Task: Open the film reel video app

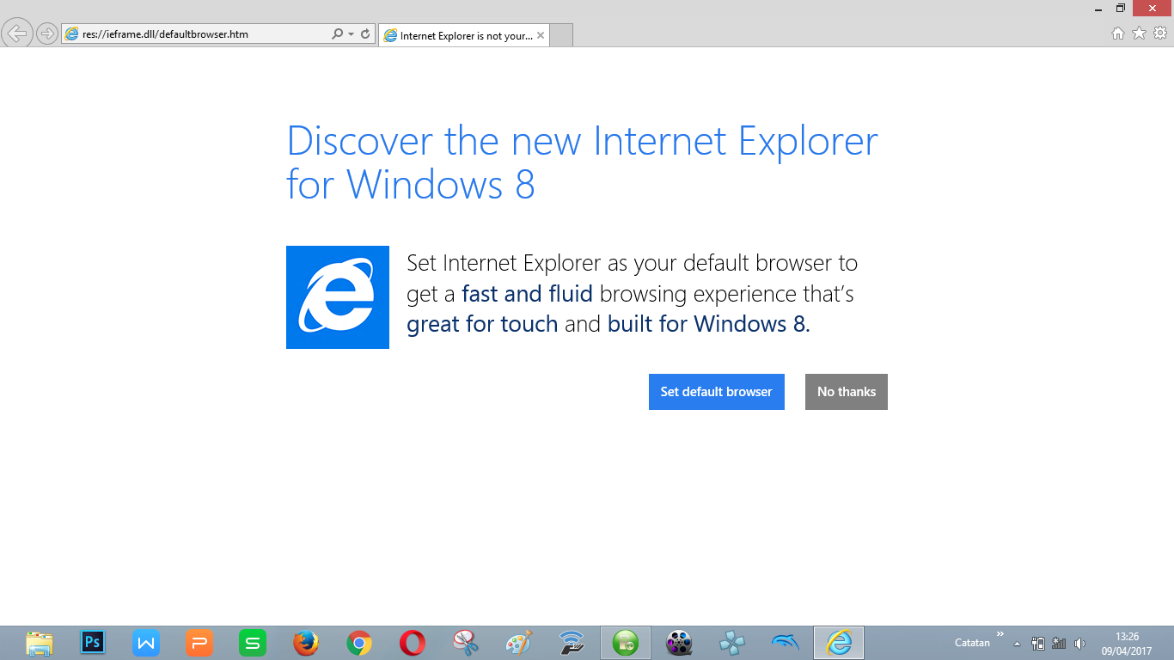Action: pos(679,643)
